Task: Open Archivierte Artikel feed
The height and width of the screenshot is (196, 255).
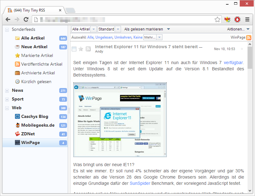Action: tap(38, 73)
